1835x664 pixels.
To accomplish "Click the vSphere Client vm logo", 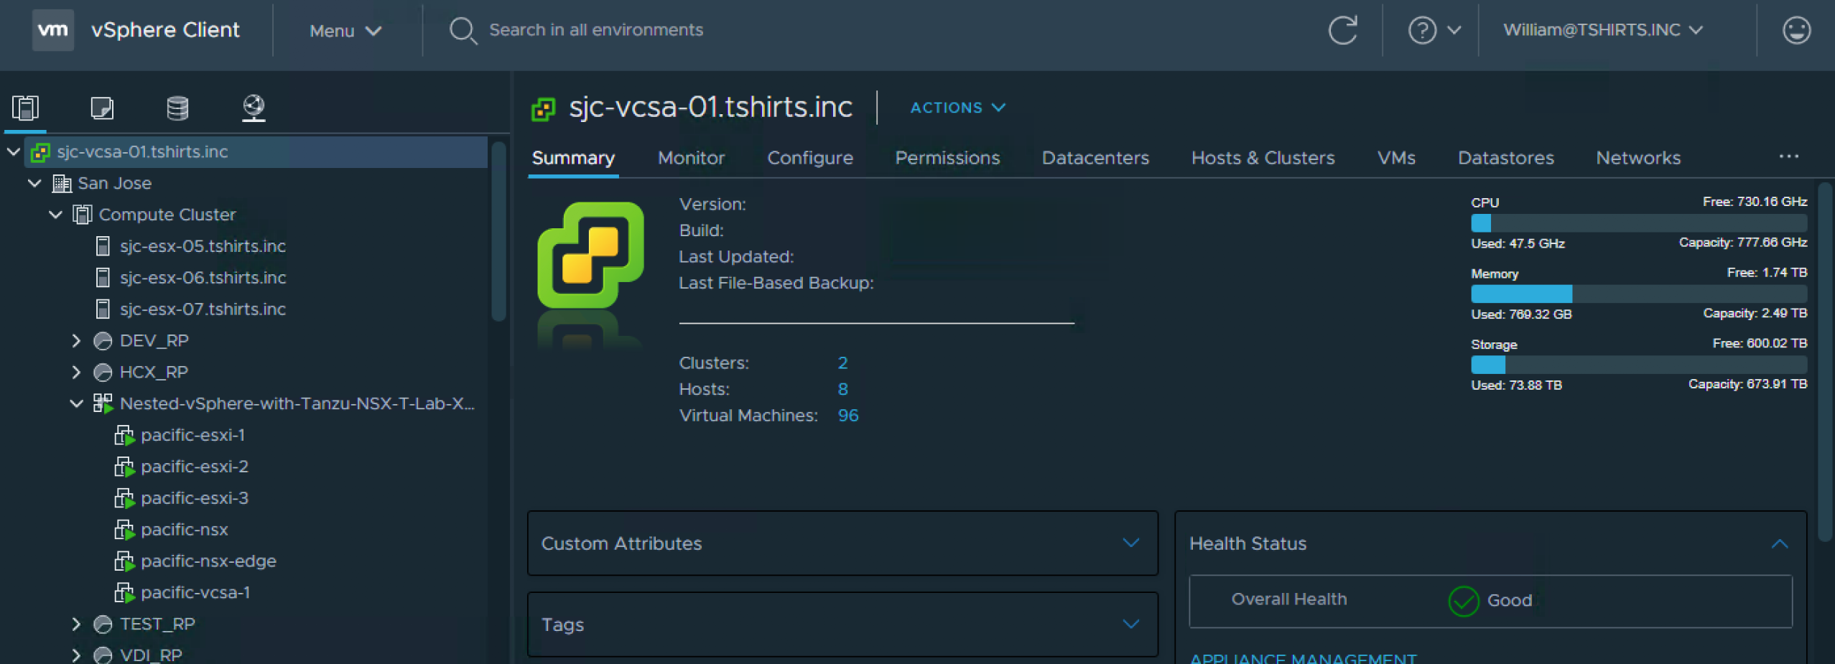I will [53, 29].
